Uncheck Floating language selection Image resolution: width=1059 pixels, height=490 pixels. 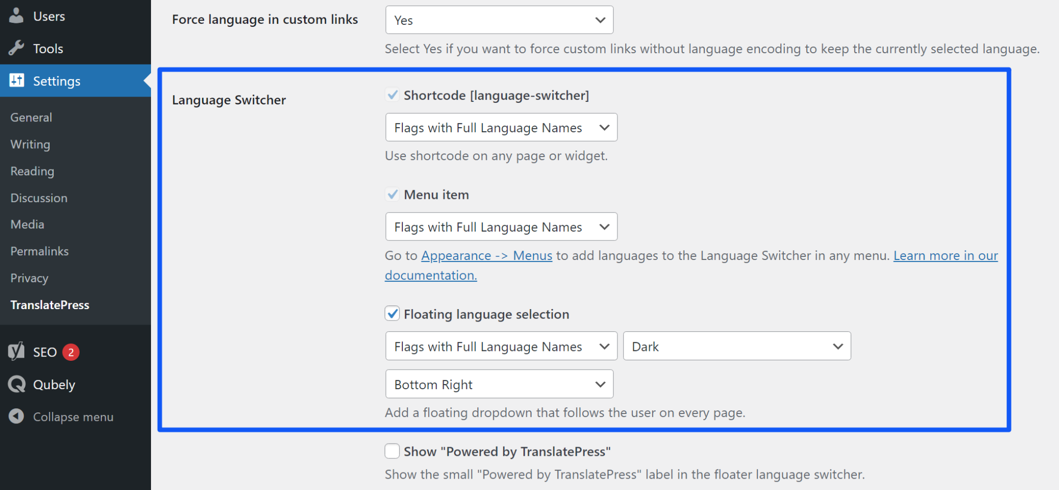pos(392,314)
